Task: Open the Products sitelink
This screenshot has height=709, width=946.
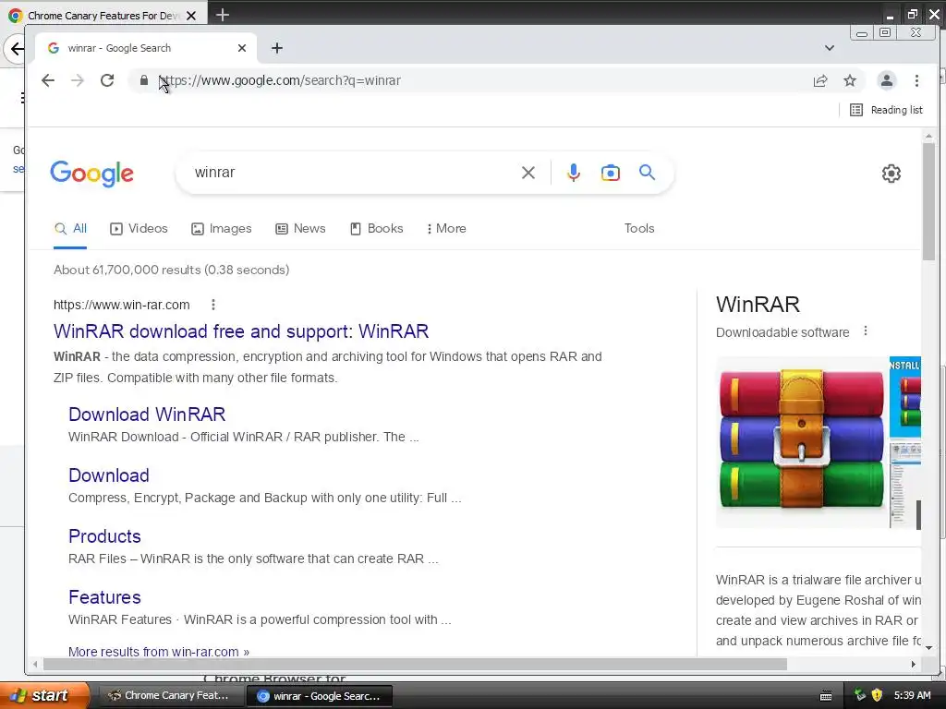Action: tap(104, 536)
